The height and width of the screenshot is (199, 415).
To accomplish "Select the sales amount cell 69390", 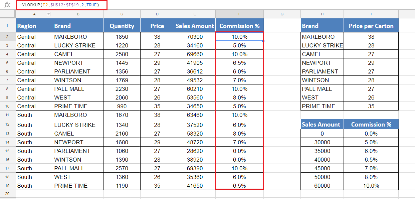I will (195, 168).
